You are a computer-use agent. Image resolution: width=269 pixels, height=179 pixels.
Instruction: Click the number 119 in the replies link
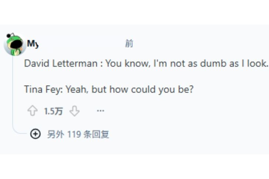click(x=74, y=134)
